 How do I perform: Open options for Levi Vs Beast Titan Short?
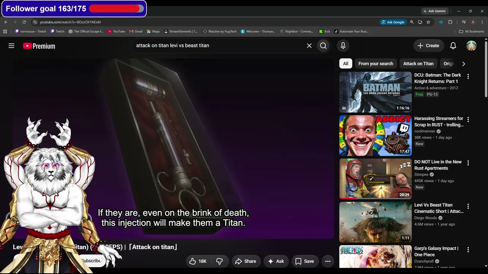tap(468, 206)
